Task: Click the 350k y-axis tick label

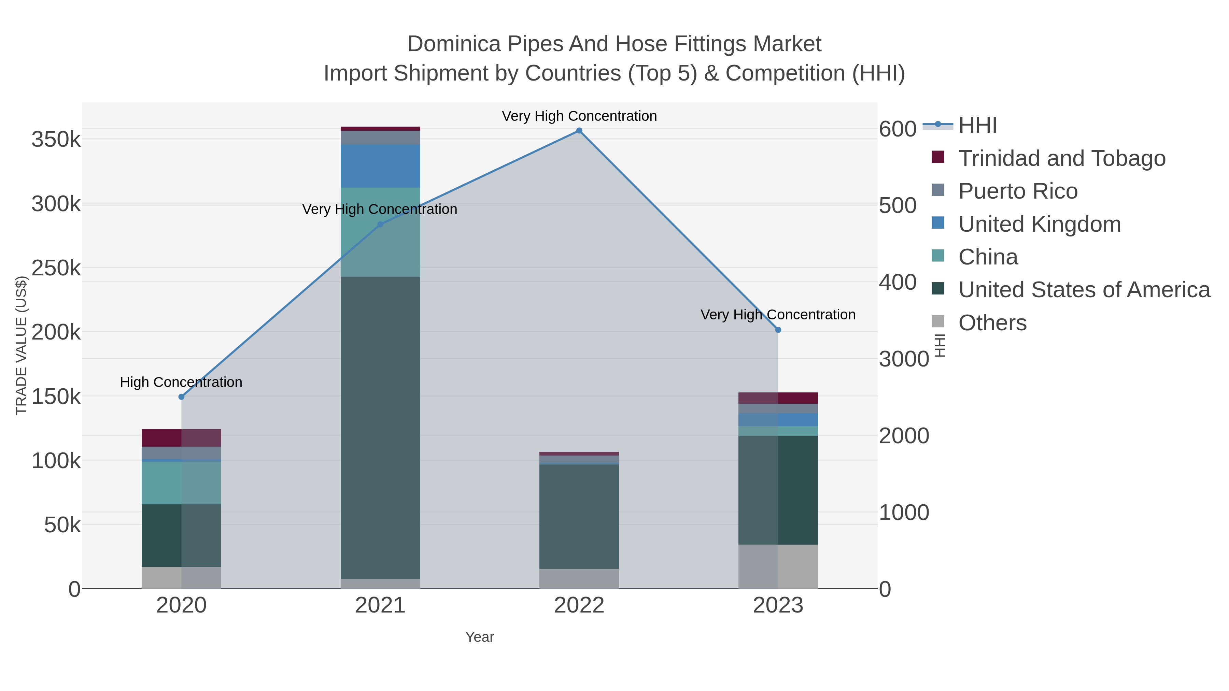Action: pos(56,140)
